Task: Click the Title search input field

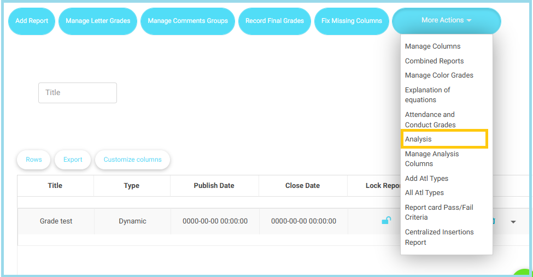Action: (78, 93)
